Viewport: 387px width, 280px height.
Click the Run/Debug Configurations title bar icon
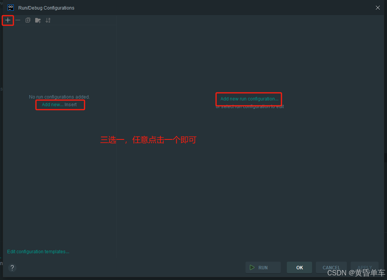[x=10, y=7]
